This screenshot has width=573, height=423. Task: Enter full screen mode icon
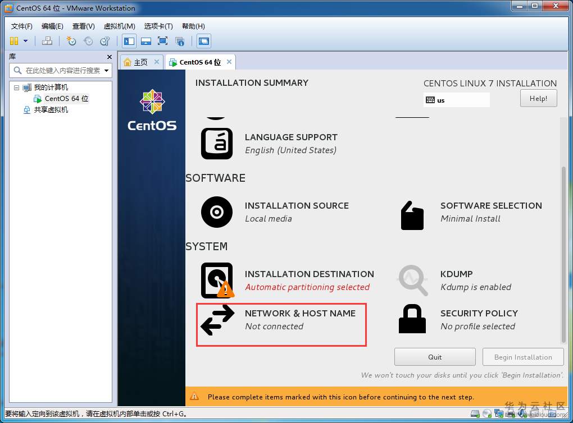162,41
